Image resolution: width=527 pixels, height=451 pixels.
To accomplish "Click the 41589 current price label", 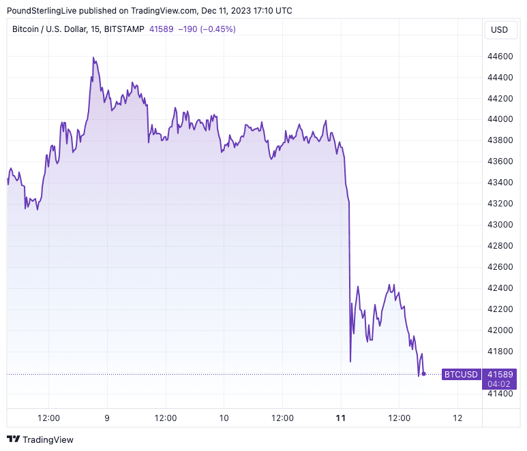I will [500, 374].
